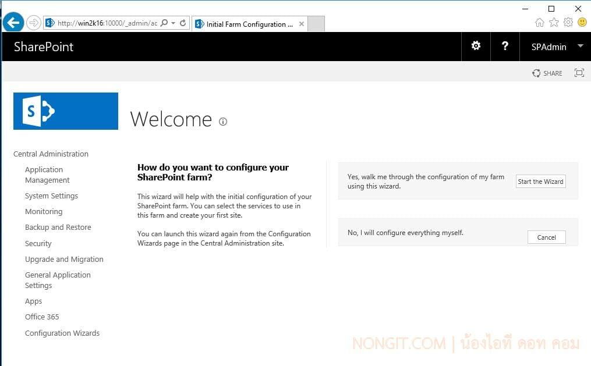Refresh the page with reload icon

pos(183,23)
